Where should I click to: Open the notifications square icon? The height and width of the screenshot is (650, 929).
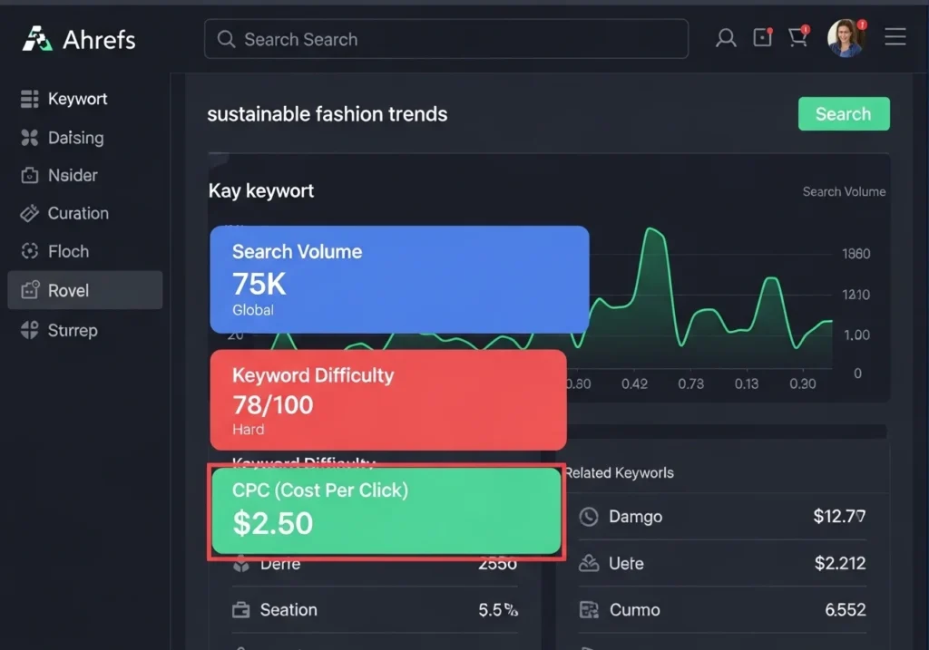(x=762, y=38)
